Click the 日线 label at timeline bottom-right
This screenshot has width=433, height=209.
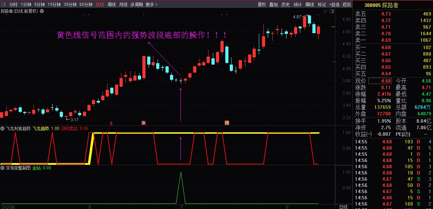[x=343, y=207]
